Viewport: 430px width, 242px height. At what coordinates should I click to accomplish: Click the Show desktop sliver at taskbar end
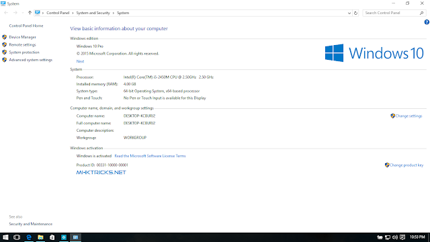(429, 237)
